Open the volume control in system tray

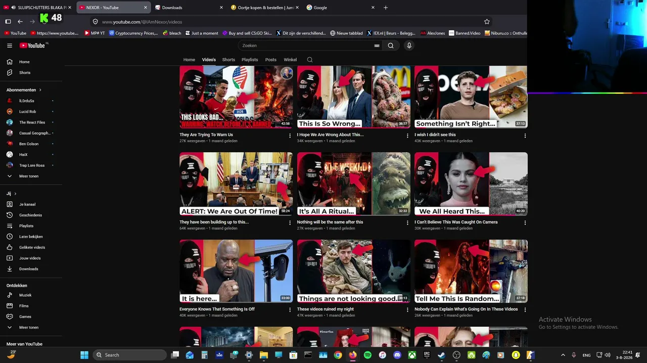click(x=608, y=355)
